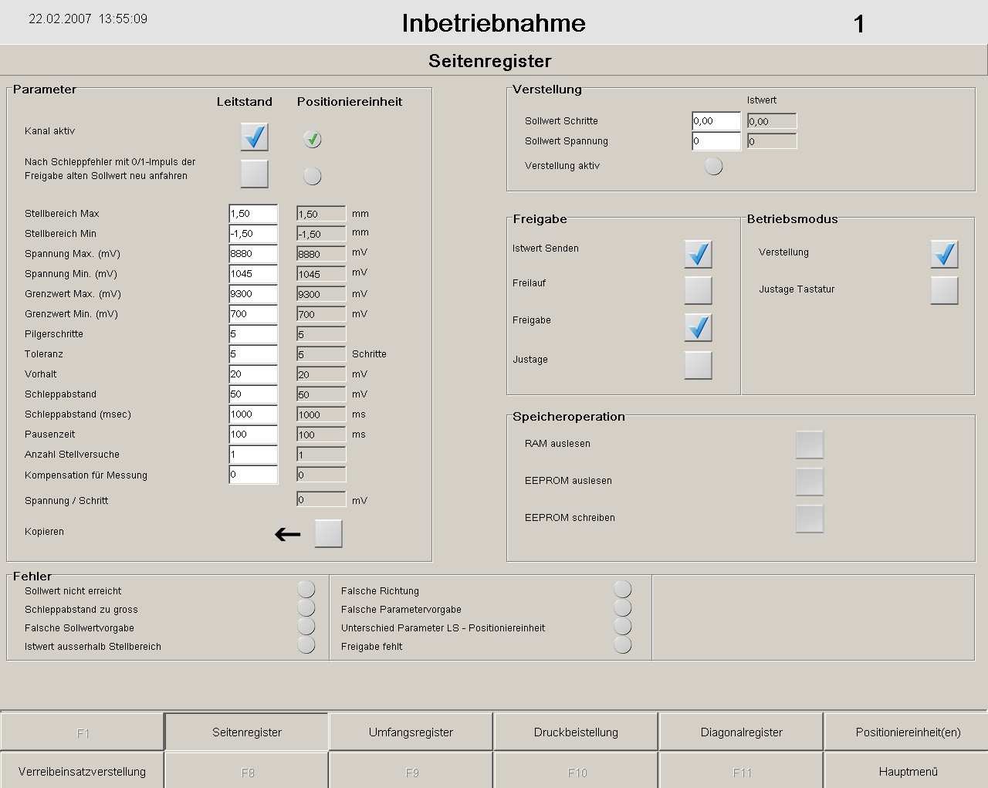Click Sollwert Spannung input field
Screen dimensions: 988x788
(x=716, y=141)
